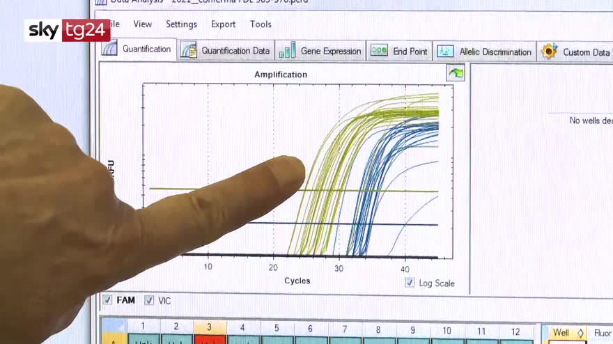Screen dimensions: 613x344
Task: Uncheck the VIC fluorophore checkbox
Action: pyautogui.click(x=149, y=300)
